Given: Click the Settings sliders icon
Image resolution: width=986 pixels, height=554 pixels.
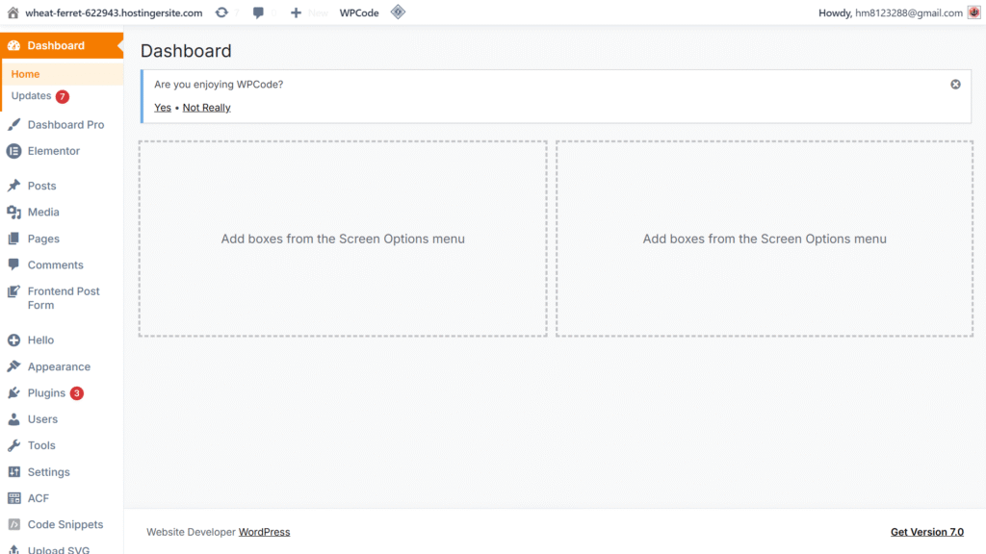Looking at the screenshot, I should tap(13, 471).
